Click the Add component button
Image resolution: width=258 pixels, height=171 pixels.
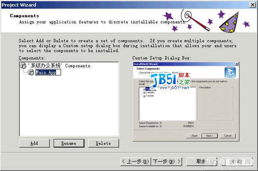tap(34, 143)
